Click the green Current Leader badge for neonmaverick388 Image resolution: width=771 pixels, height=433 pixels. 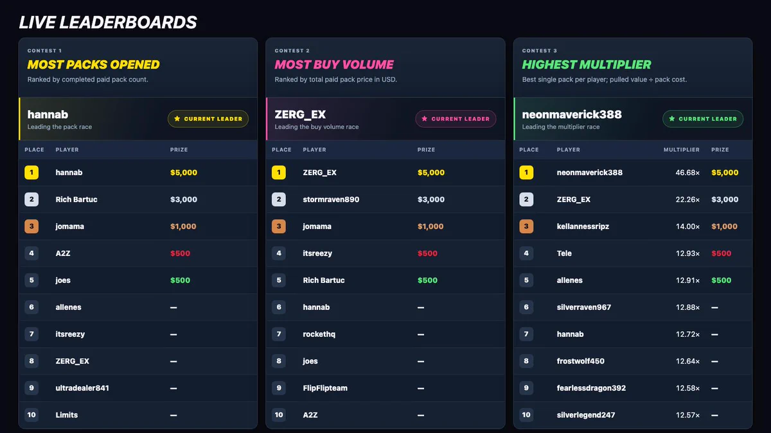click(x=703, y=119)
